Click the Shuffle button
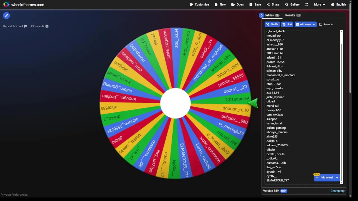The image size is (358, 201). tap(272, 24)
